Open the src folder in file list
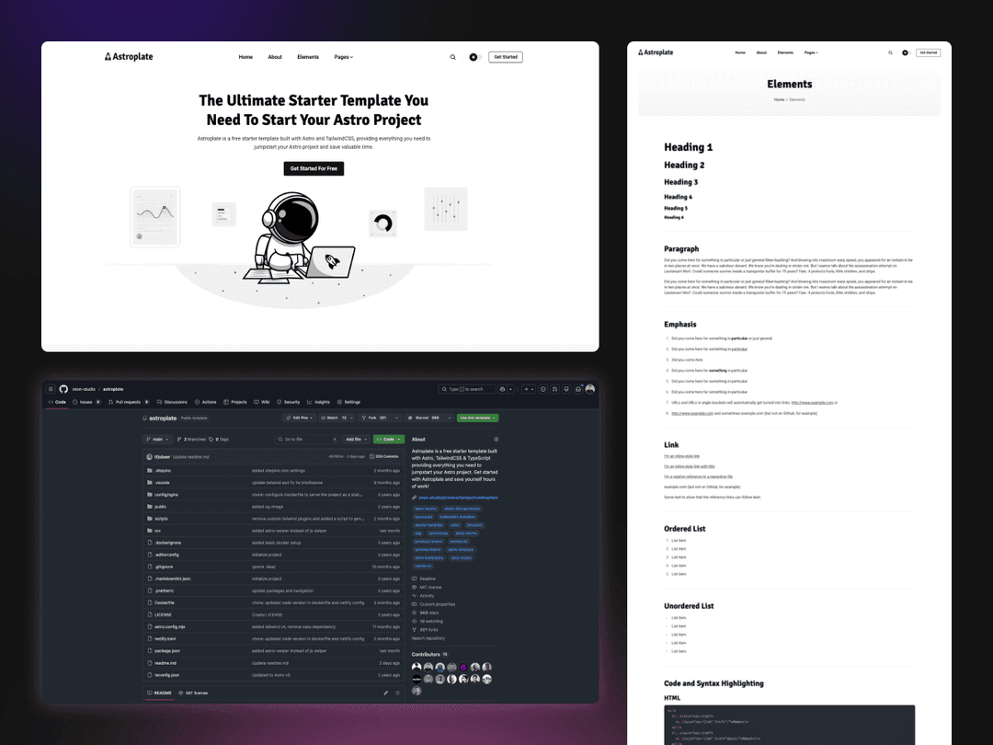Viewport: 993px width, 745px height. click(x=158, y=531)
